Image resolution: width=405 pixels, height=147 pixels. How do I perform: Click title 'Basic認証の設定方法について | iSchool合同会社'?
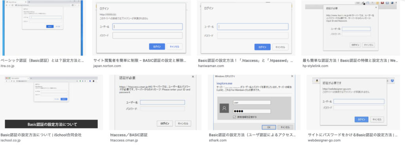(x=41, y=135)
